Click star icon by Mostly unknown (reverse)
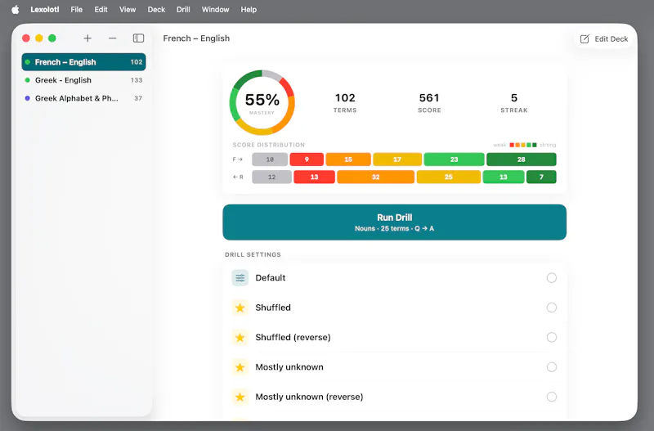Screen dimensions: 654x431 point(240,397)
